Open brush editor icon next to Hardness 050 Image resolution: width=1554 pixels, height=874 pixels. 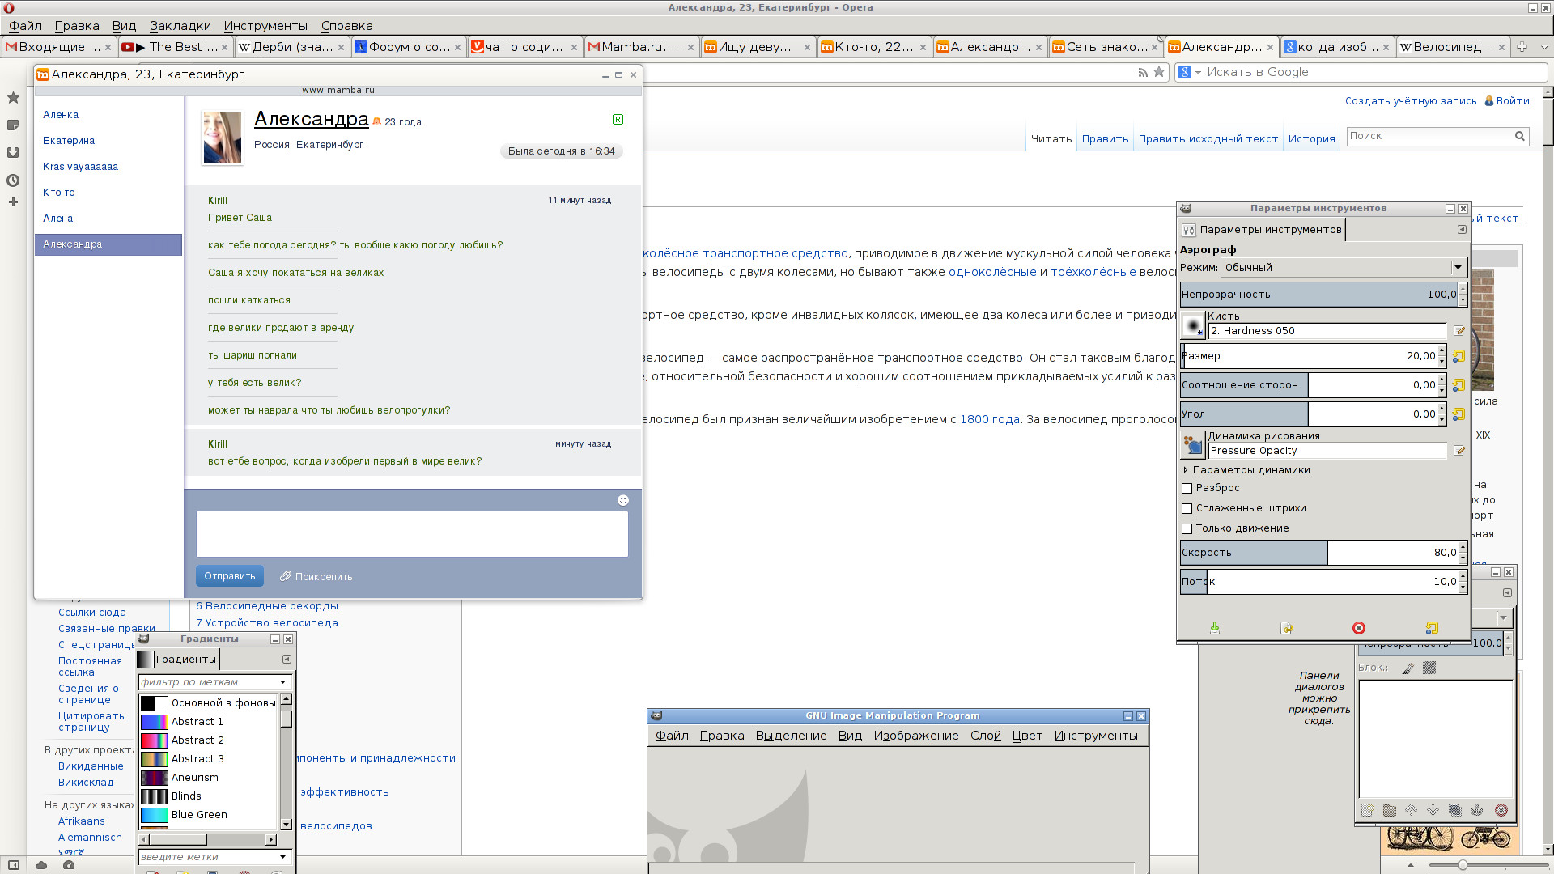(x=1459, y=331)
